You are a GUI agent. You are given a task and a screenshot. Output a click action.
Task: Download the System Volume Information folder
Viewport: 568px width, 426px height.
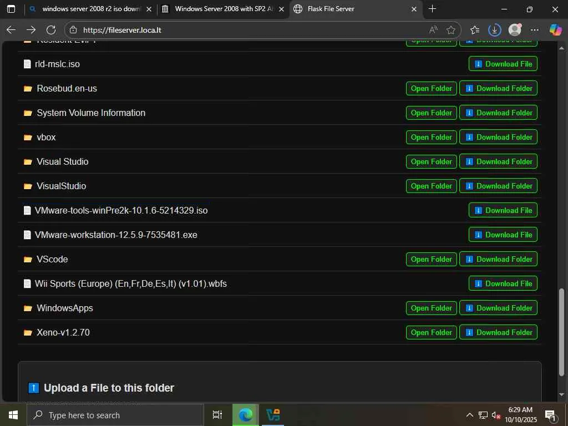(498, 113)
